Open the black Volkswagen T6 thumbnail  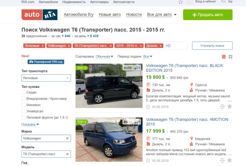click(109, 86)
